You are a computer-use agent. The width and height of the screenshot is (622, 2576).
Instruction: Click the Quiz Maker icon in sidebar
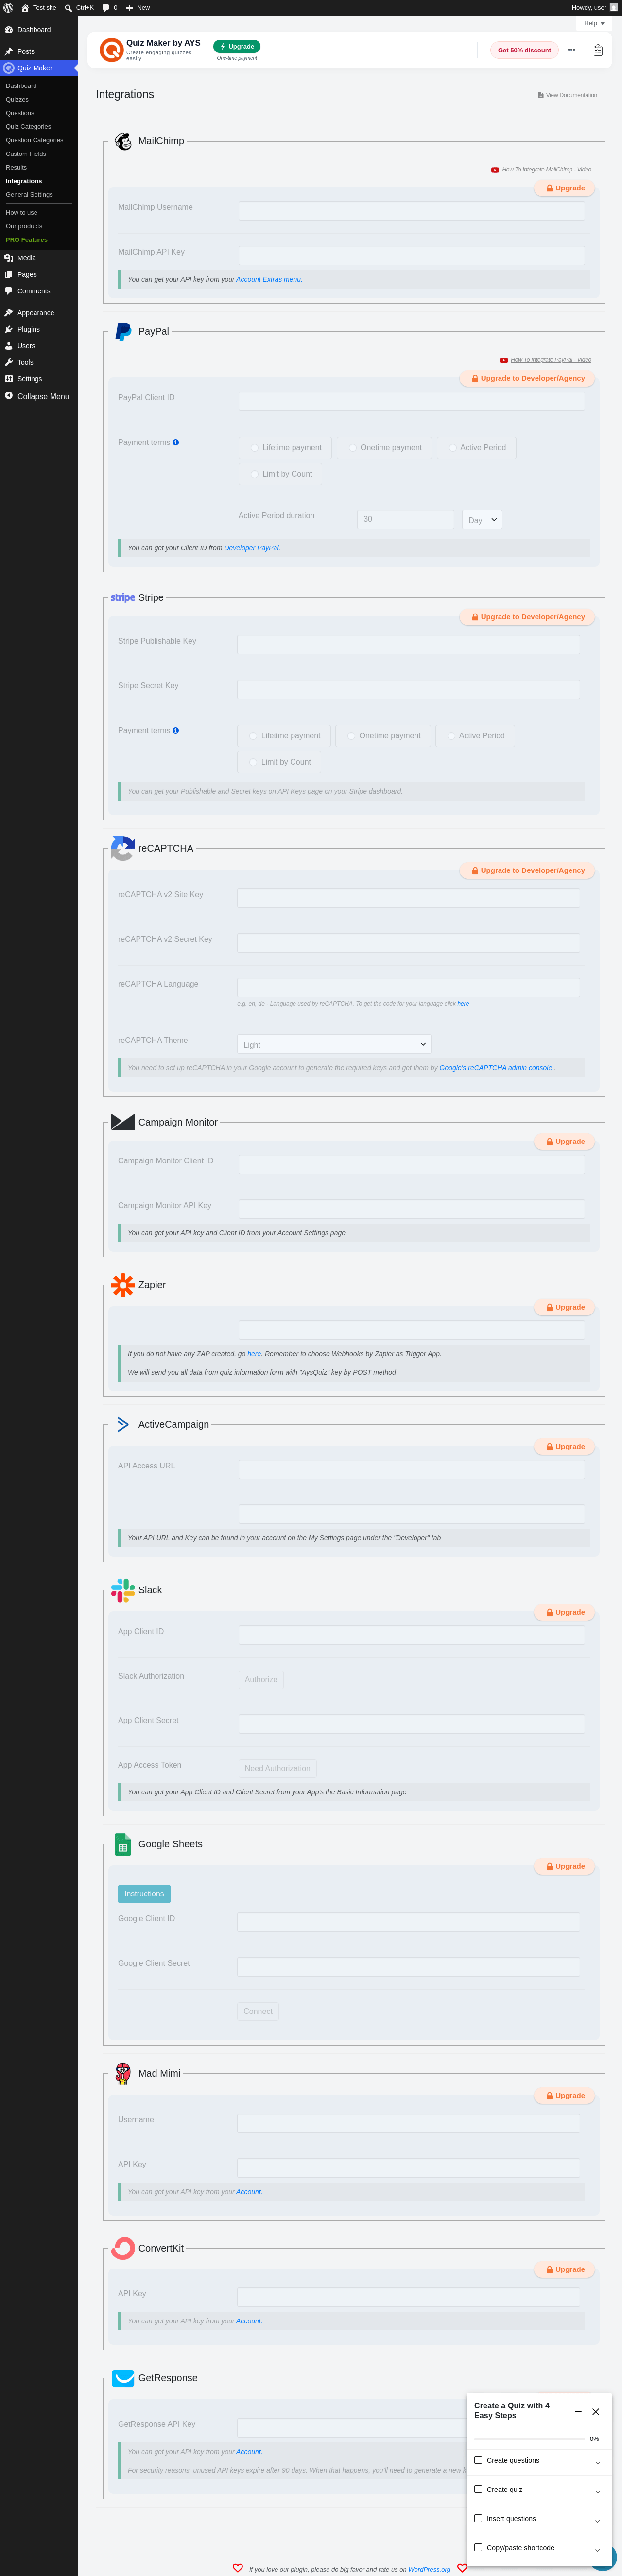pos(9,68)
